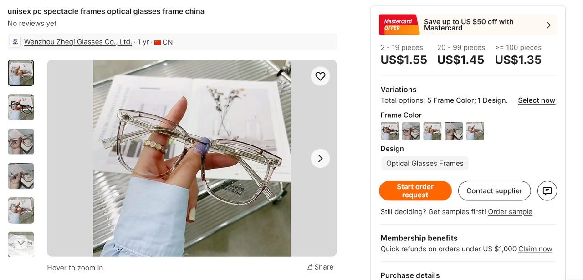This screenshot has width=583, height=280.
Task: Open the Mastercard offer arrow
Action: tap(548, 25)
